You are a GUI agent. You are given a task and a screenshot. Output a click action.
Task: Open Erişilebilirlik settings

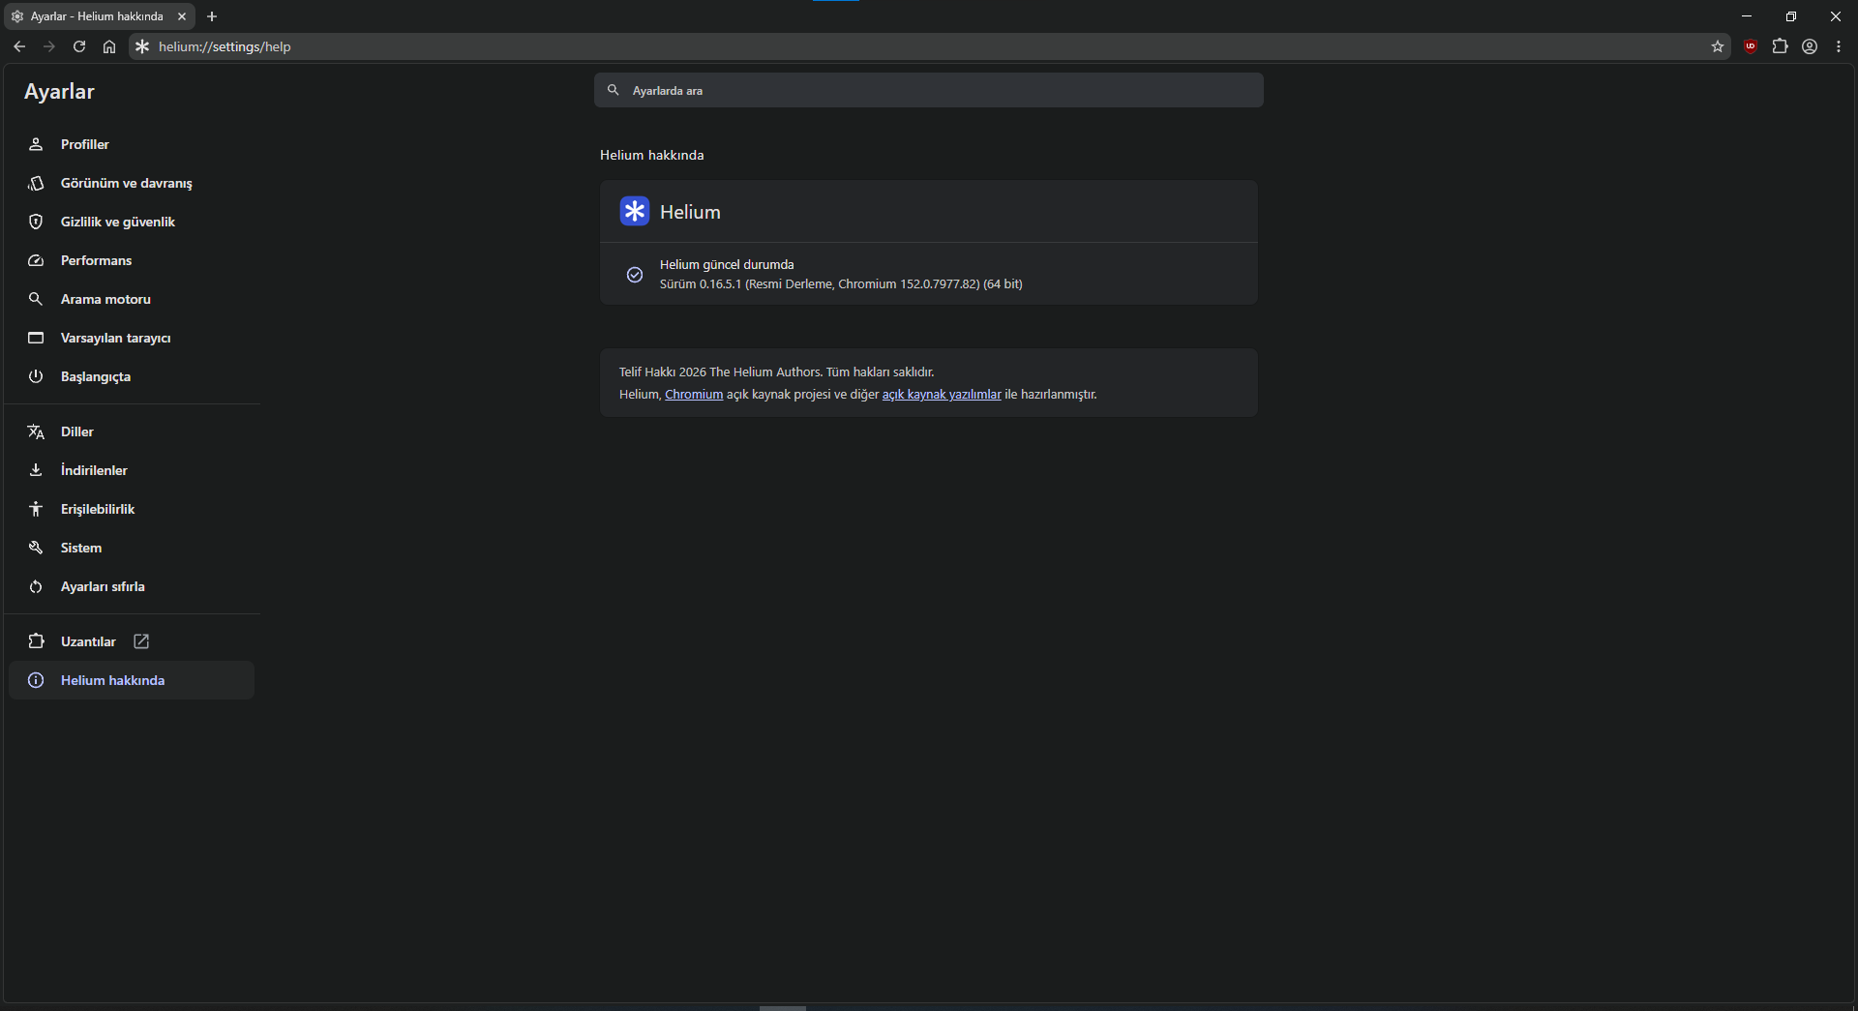132,509
